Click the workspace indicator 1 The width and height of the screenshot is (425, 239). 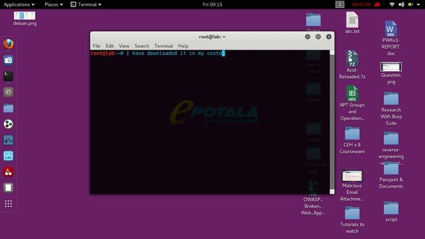coord(339,5)
